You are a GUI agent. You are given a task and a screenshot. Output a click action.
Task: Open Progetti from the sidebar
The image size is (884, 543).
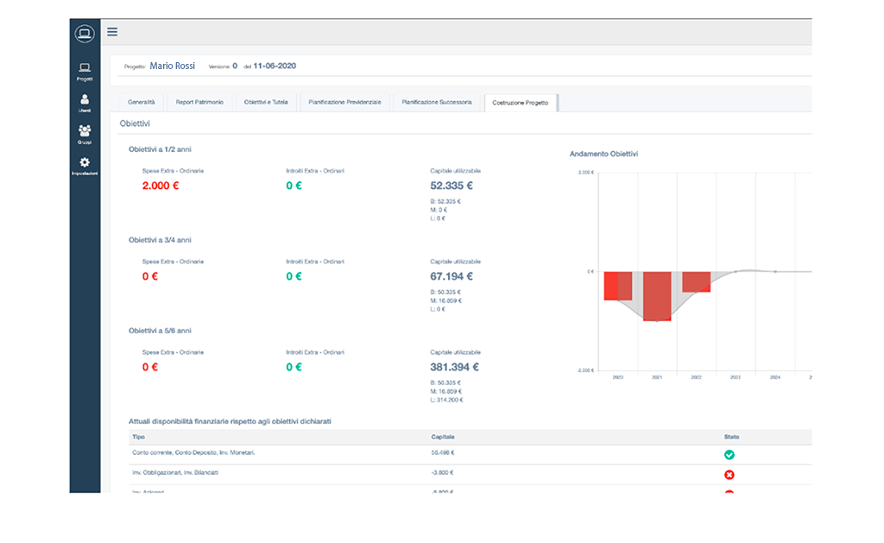pos(84,72)
